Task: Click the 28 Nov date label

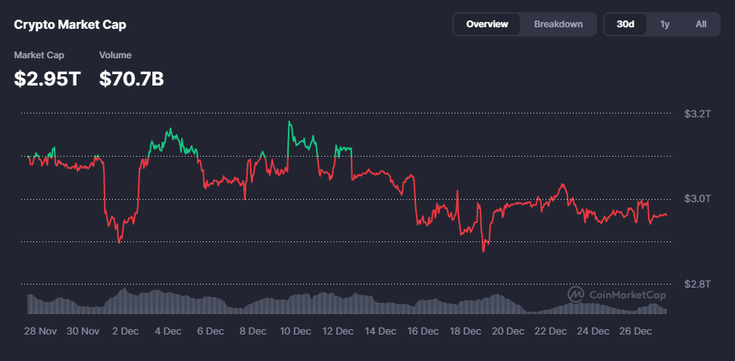Action: [x=41, y=331]
